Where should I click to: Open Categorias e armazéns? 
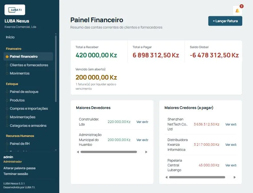coord(28,125)
